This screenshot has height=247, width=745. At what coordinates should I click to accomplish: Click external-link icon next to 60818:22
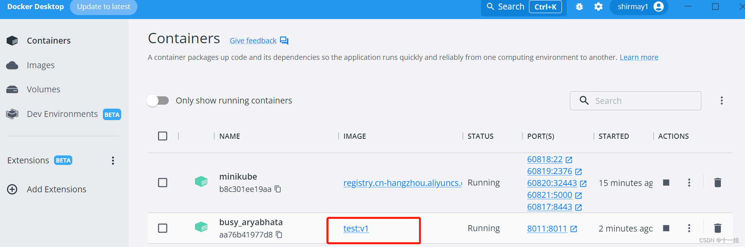[x=569, y=160]
